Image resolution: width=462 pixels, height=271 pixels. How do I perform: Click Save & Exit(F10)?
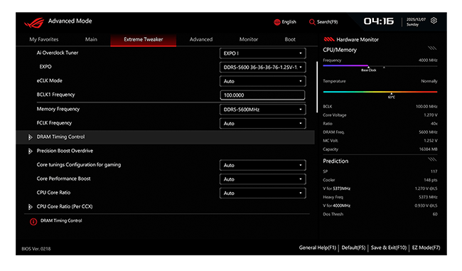389,248
